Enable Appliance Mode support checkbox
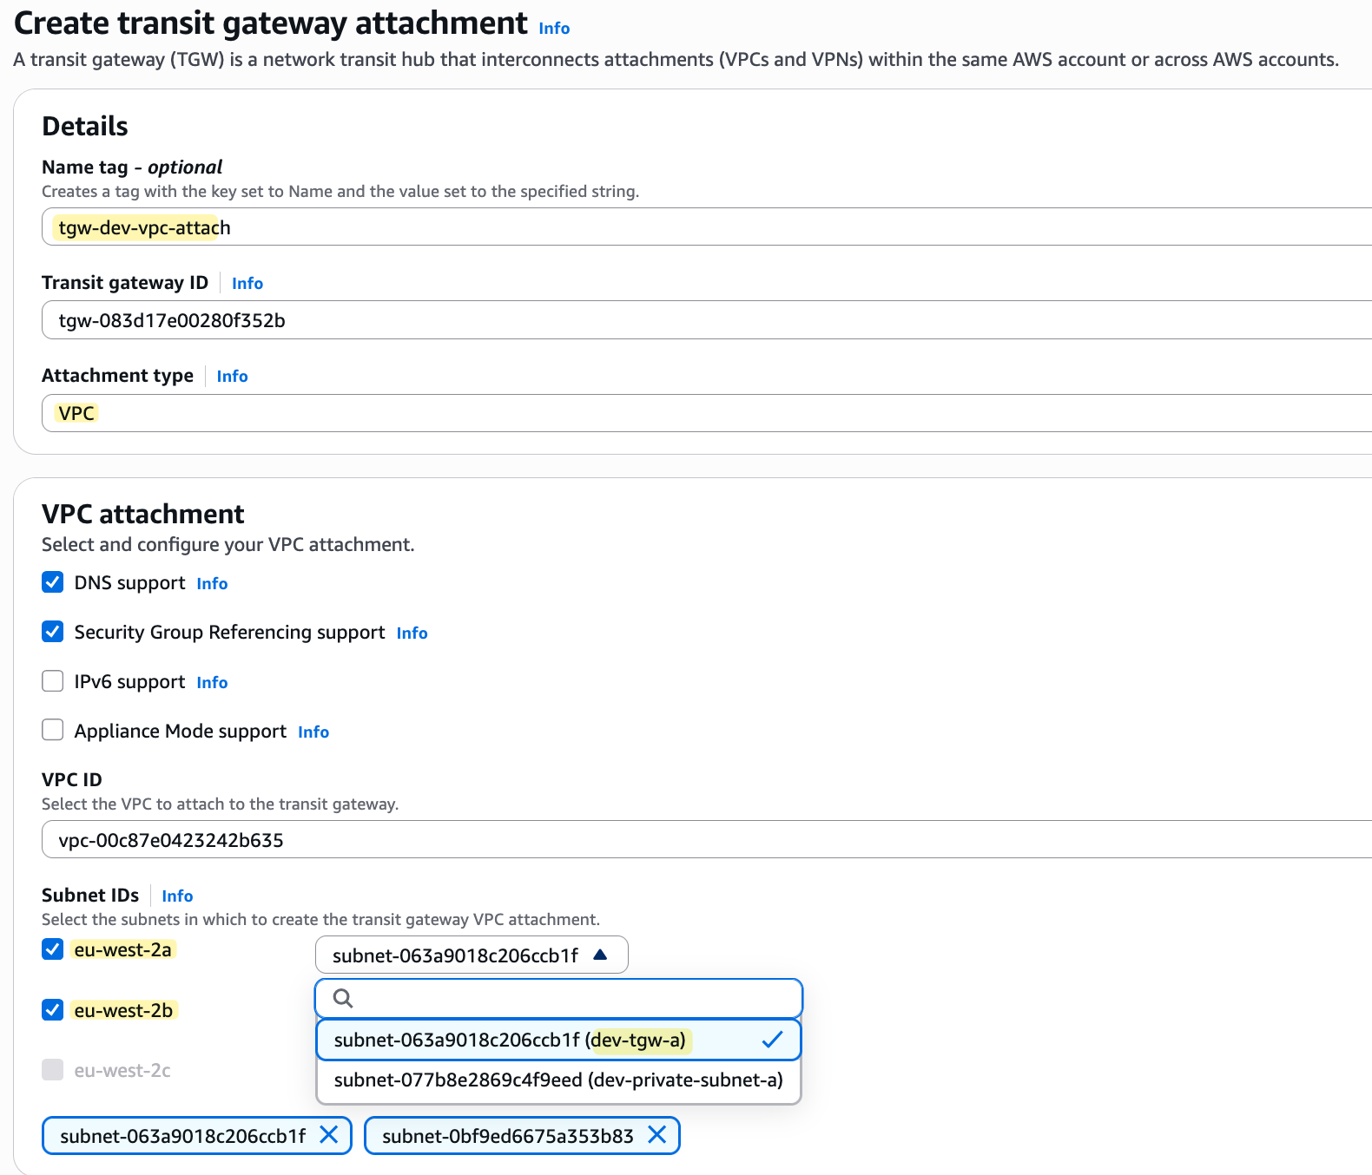Image resolution: width=1372 pixels, height=1175 pixels. (x=53, y=731)
